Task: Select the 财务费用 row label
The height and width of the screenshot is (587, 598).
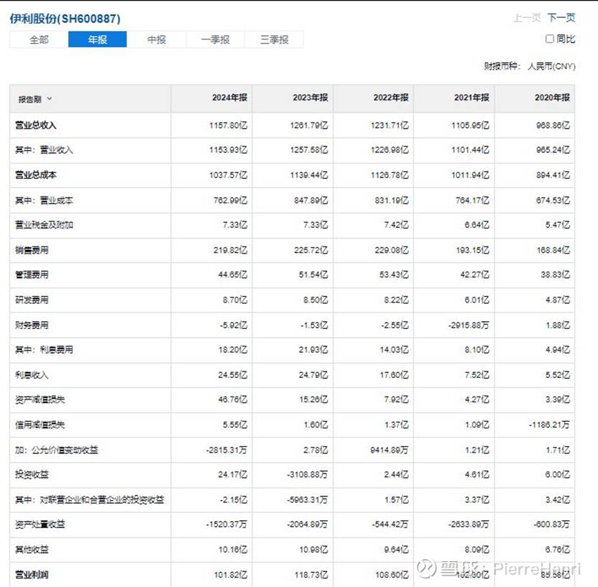Action: coord(32,325)
